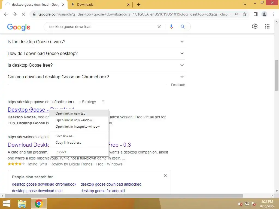279x209 pixels.
Task: Search desktop goose download mac
Action: (x=37, y=191)
